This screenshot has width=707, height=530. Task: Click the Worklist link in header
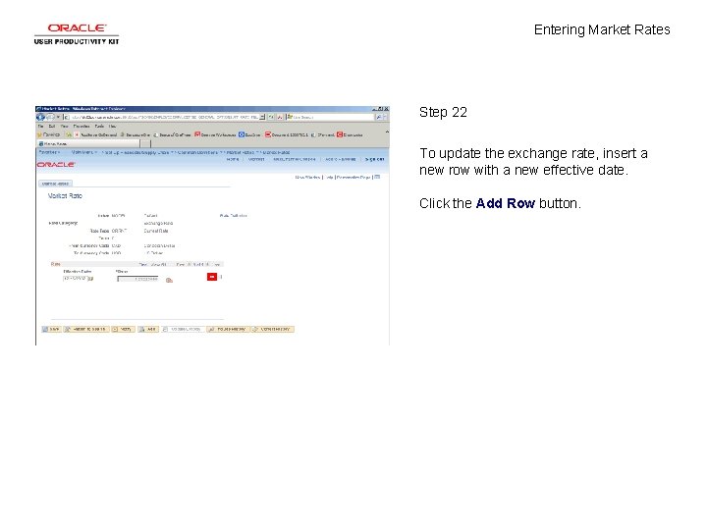point(256,159)
